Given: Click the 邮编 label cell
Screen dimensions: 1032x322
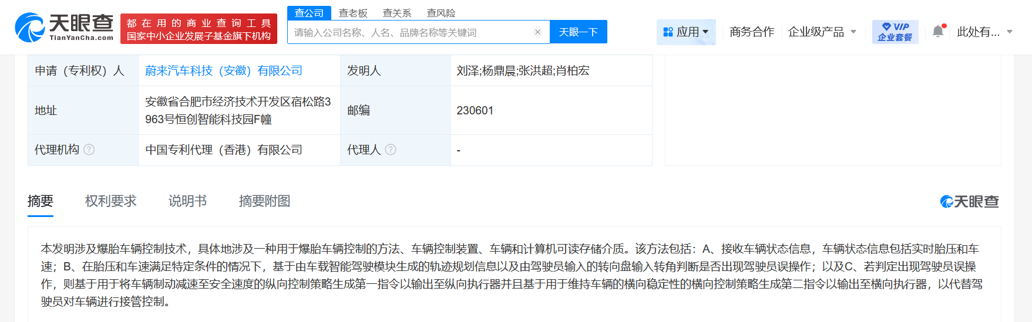Looking at the screenshot, I should (395, 110).
